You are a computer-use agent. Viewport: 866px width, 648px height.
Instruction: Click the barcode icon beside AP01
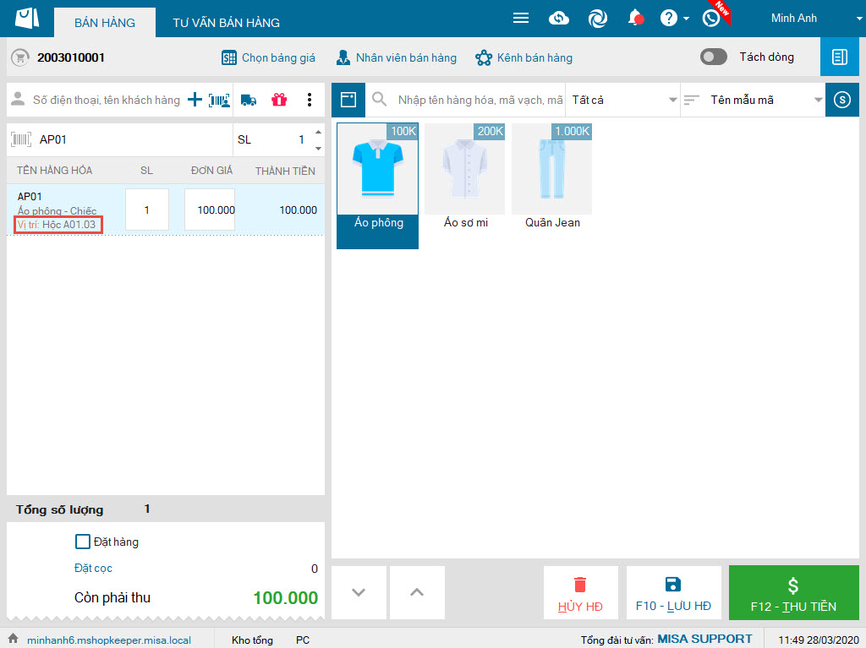point(21,139)
